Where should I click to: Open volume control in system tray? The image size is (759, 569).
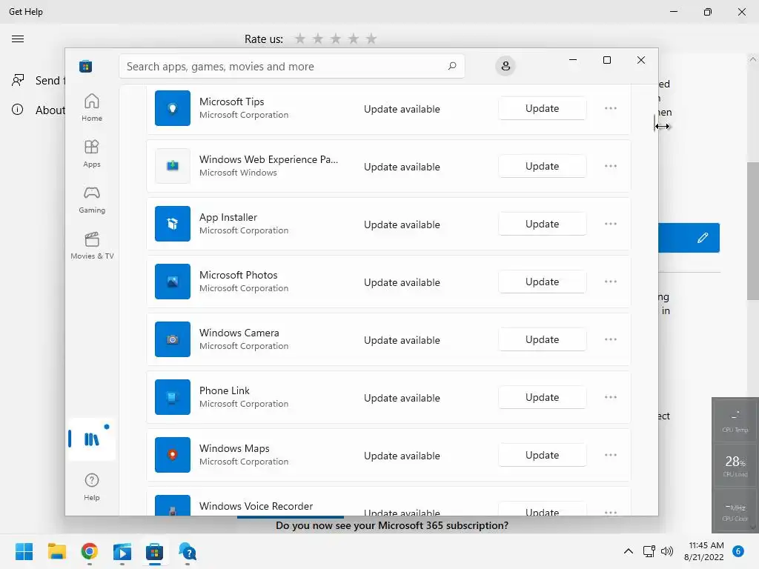click(x=667, y=551)
